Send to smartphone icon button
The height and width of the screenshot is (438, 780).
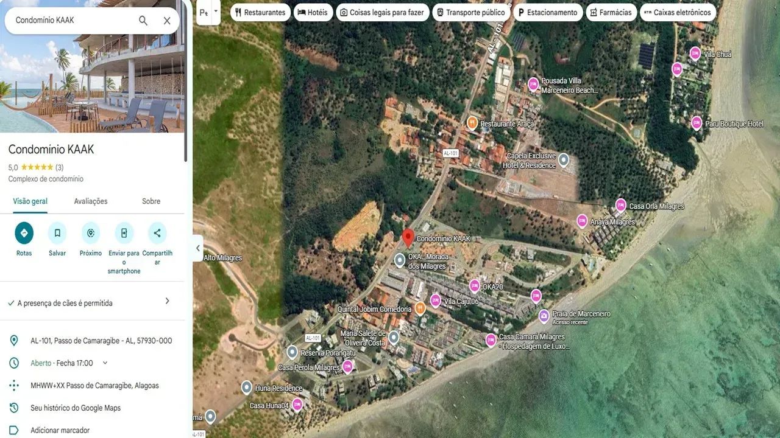124,233
